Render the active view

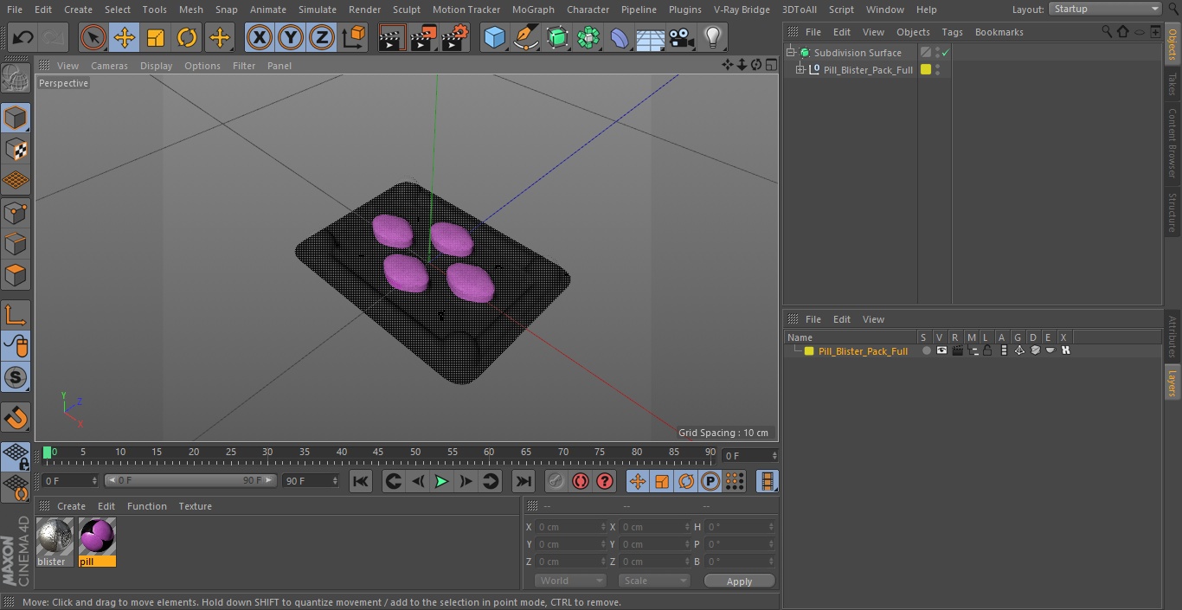(x=392, y=37)
